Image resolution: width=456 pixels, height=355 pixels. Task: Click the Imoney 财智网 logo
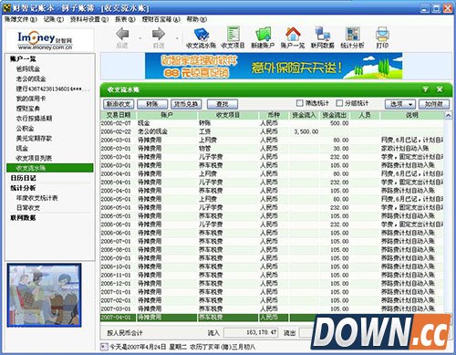coord(45,41)
